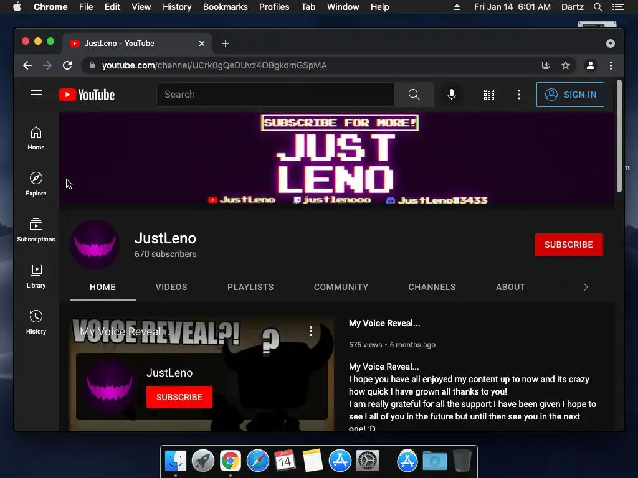Switch to the CHANNELS tab
The height and width of the screenshot is (478, 638).
tap(432, 287)
